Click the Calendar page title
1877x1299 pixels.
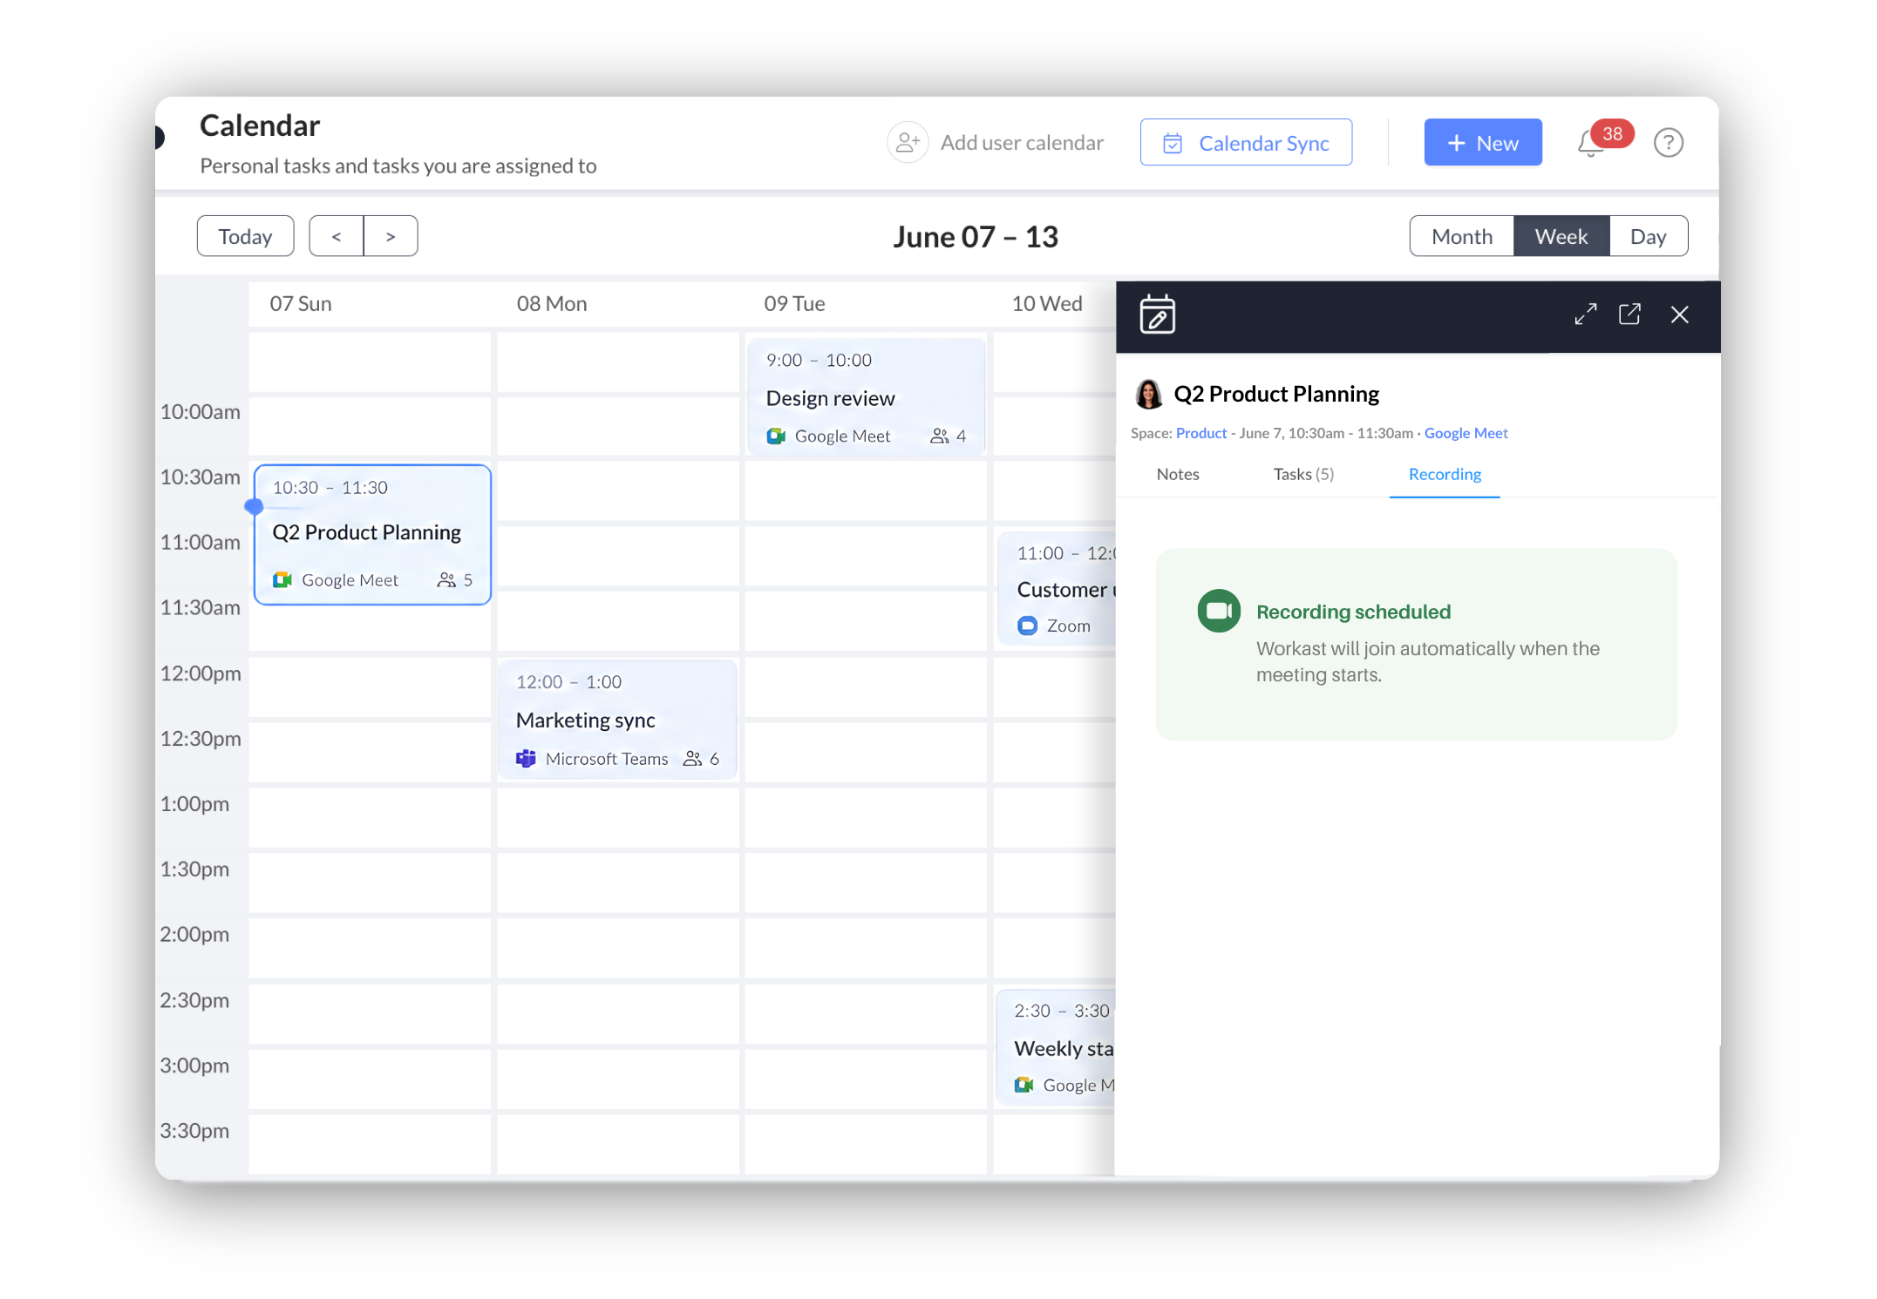click(x=260, y=125)
